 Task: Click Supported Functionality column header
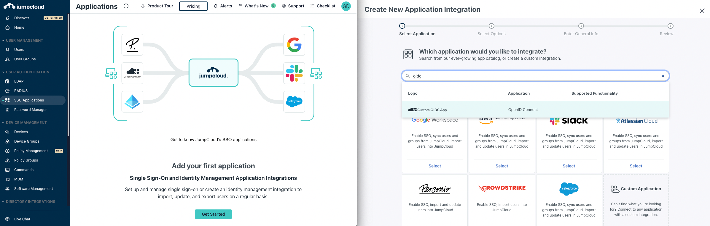coord(594,93)
